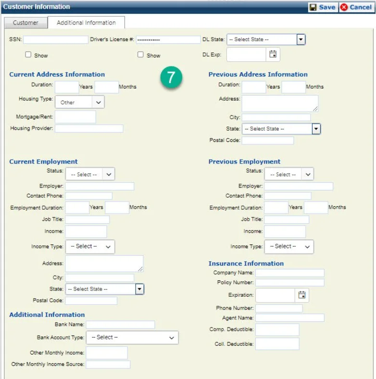Open the DL State dropdown

point(266,39)
